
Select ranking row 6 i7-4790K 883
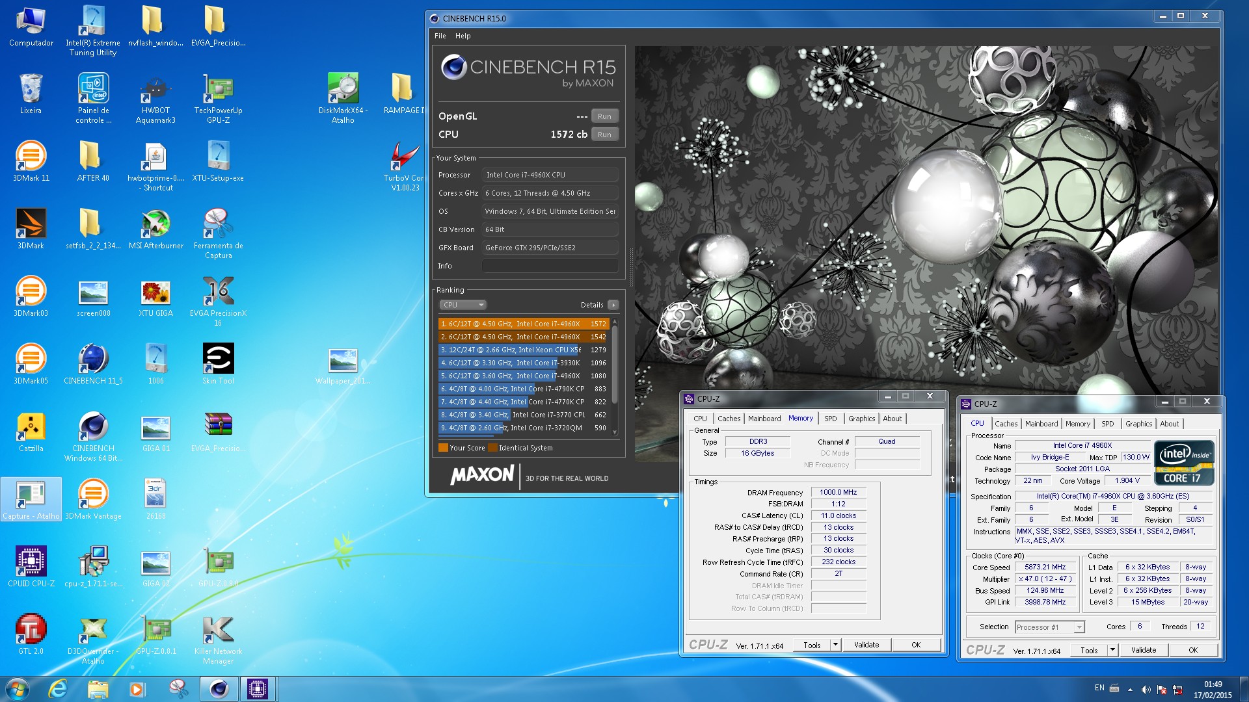tap(524, 389)
